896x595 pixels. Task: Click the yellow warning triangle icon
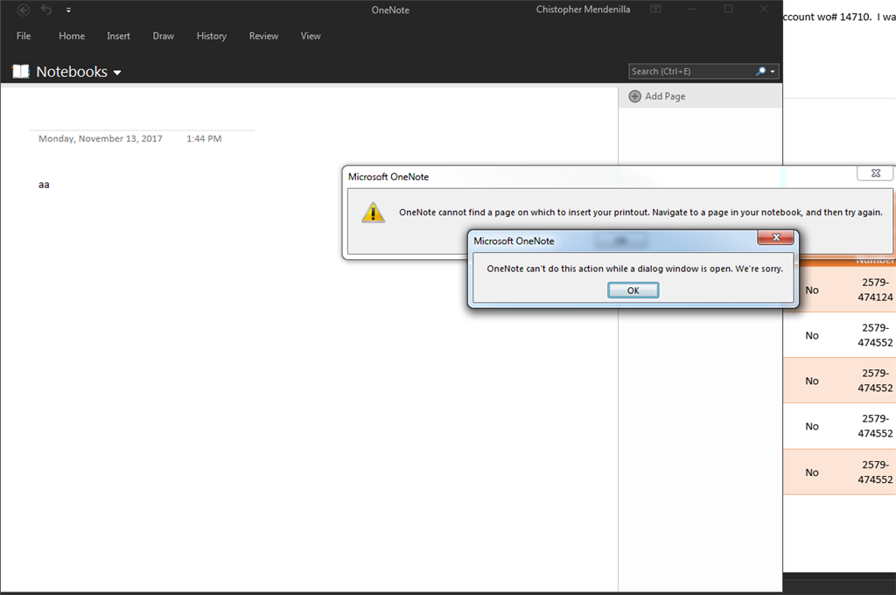[x=373, y=212]
